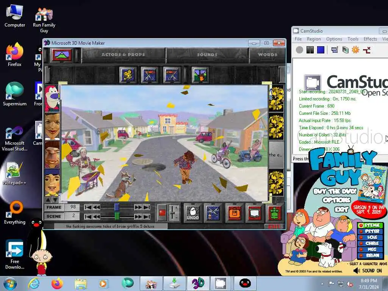This screenshot has width=388, height=291.
Task: Select MEG in the Family Guy character list
Action: pos(371,249)
